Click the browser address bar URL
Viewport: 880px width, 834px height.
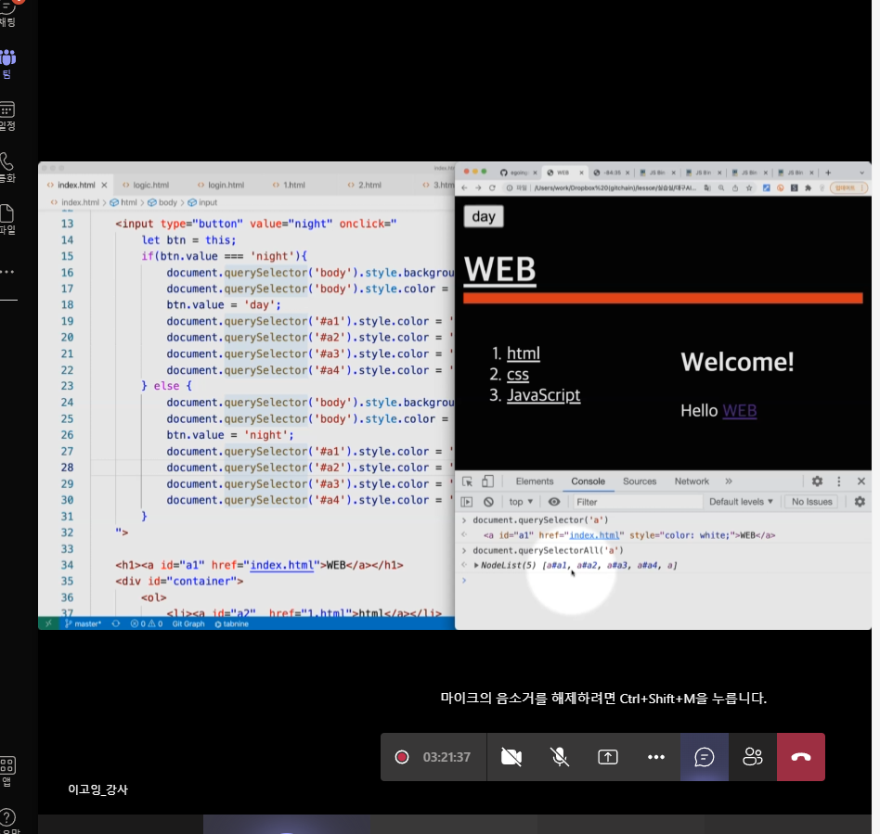(x=615, y=188)
